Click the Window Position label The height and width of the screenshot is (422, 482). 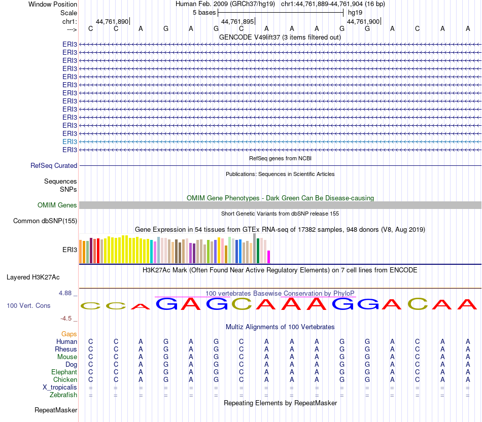coord(53,4)
